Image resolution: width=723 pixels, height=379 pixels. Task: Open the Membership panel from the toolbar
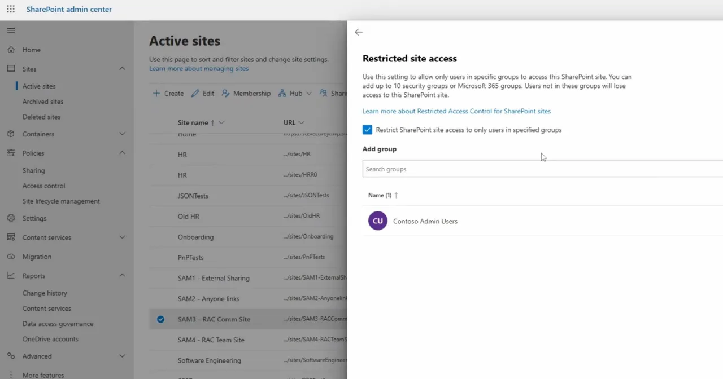point(246,93)
